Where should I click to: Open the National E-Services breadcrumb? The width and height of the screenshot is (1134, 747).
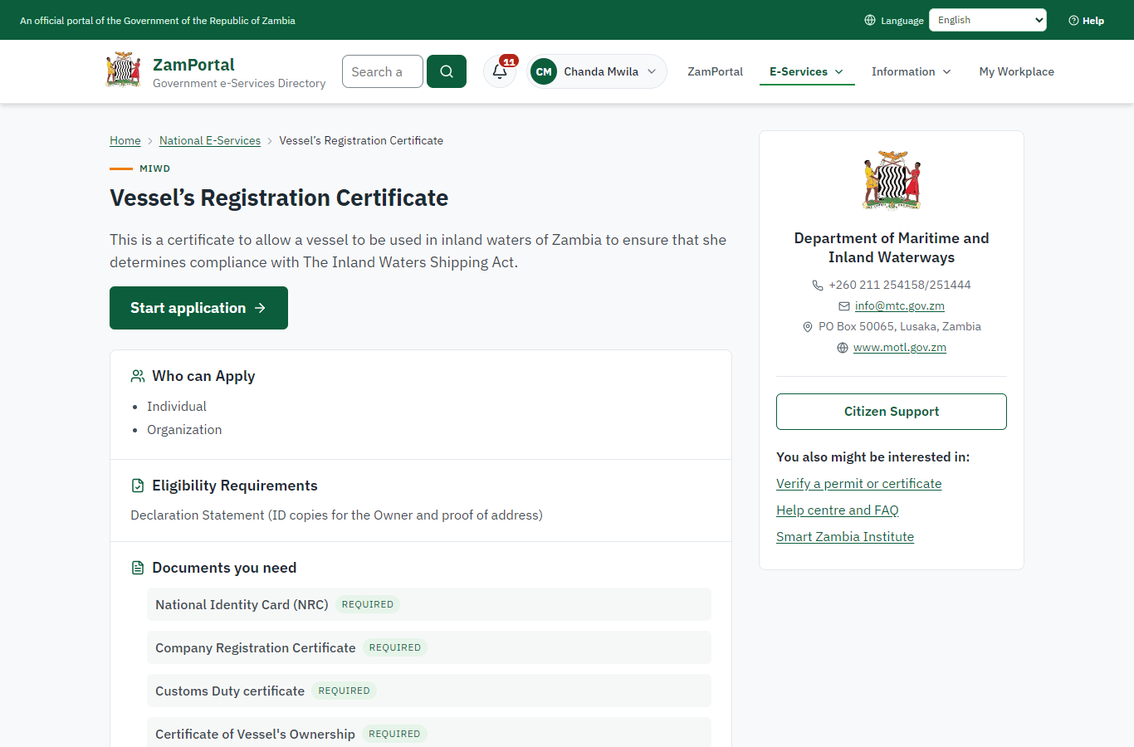pyautogui.click(x=210, y=140)
